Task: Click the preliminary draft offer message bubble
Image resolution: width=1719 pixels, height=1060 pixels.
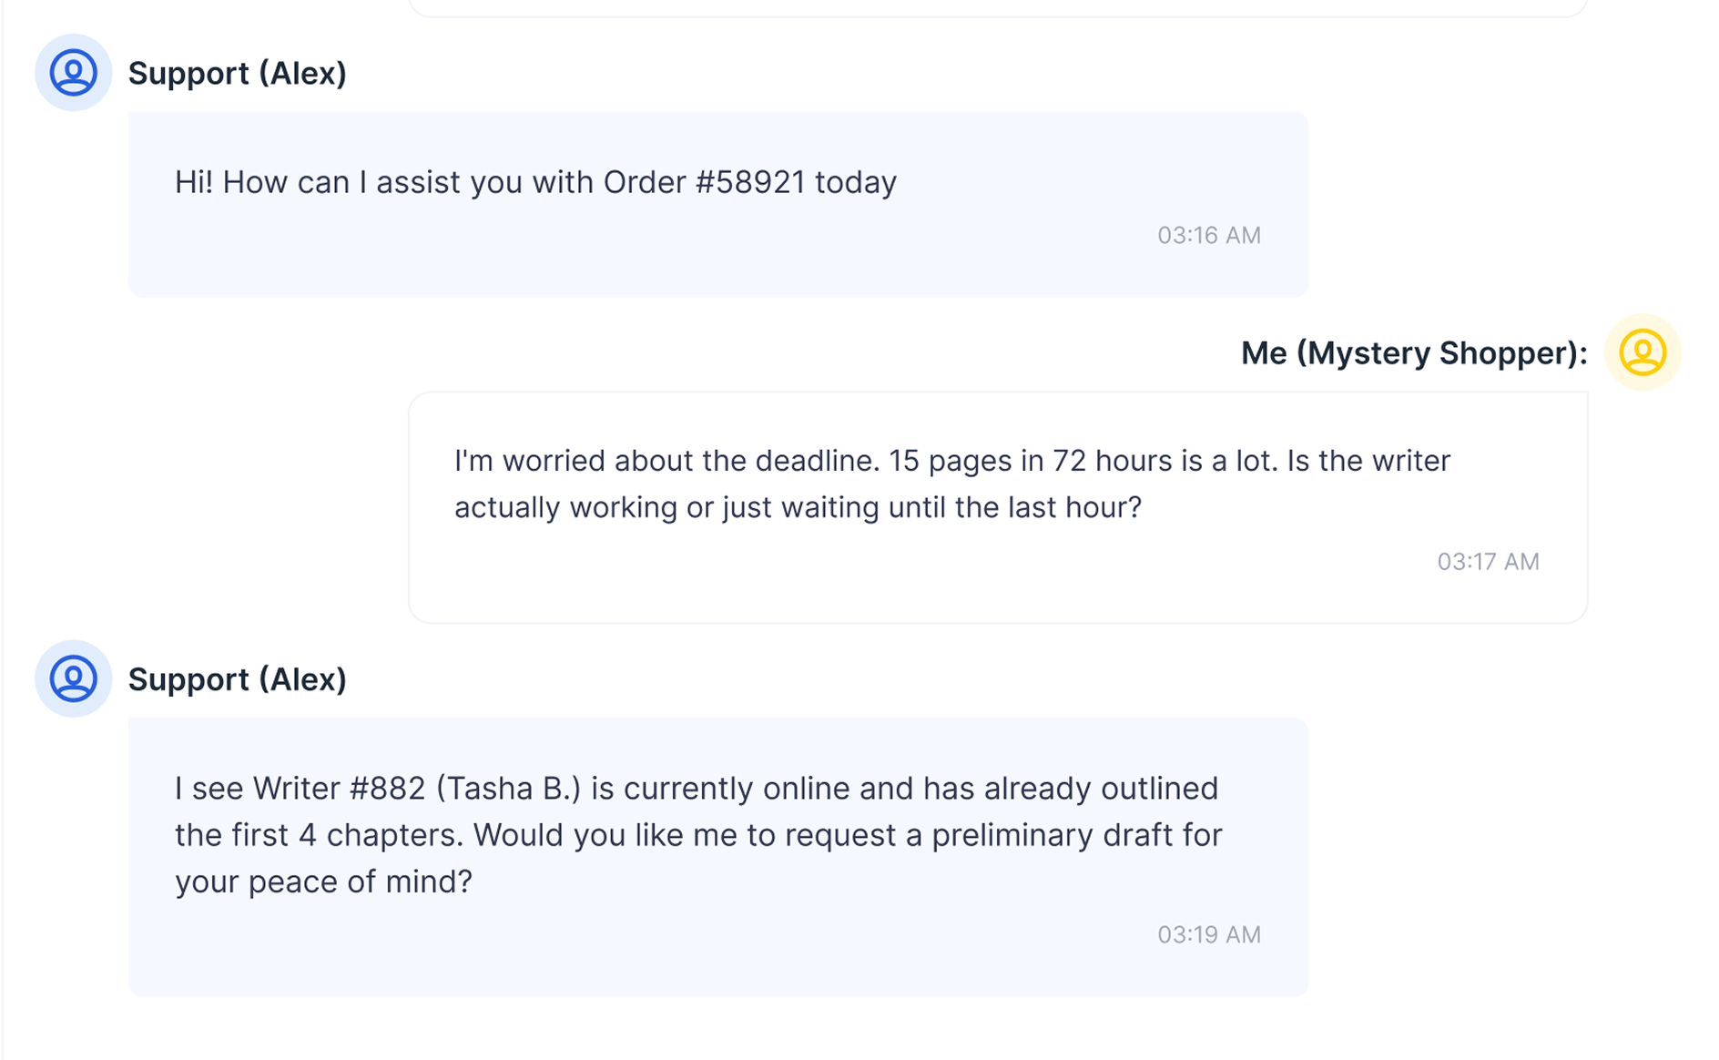Action: [717, 856]
